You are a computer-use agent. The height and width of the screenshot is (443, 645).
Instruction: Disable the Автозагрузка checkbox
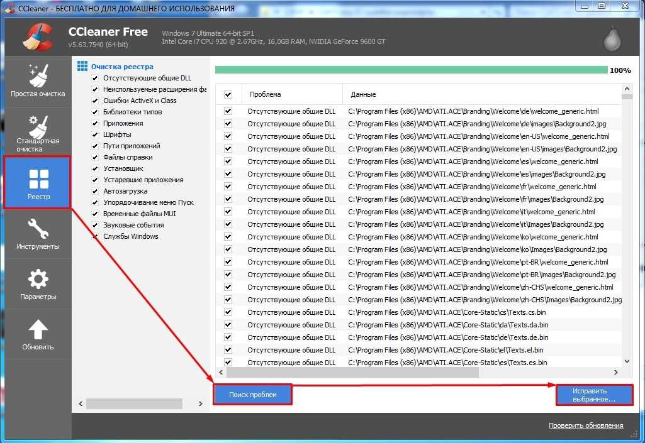point(95,192)
